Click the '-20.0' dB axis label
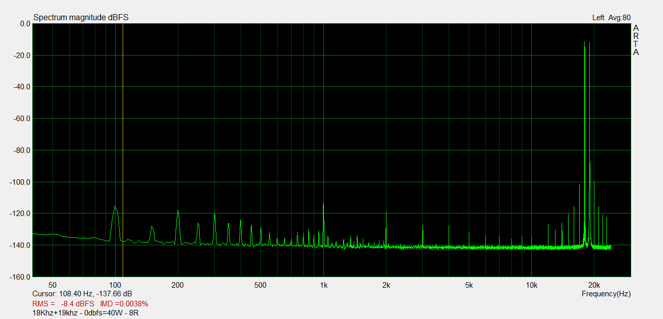This screenshot has width=663, height=319. (x=22, y=55)
